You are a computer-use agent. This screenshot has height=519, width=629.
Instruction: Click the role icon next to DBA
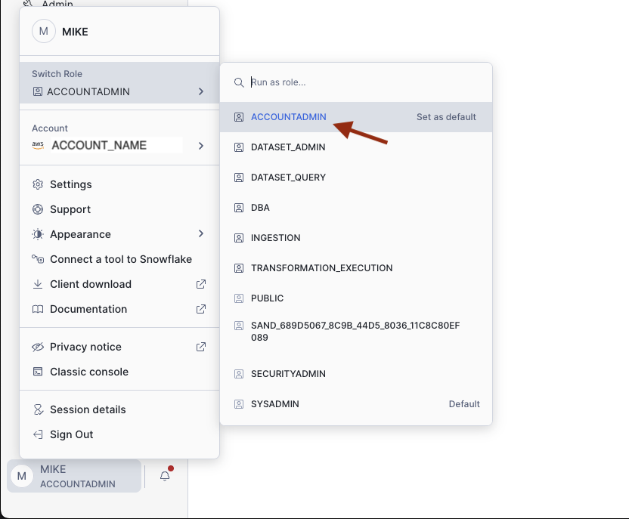(239, 208)
